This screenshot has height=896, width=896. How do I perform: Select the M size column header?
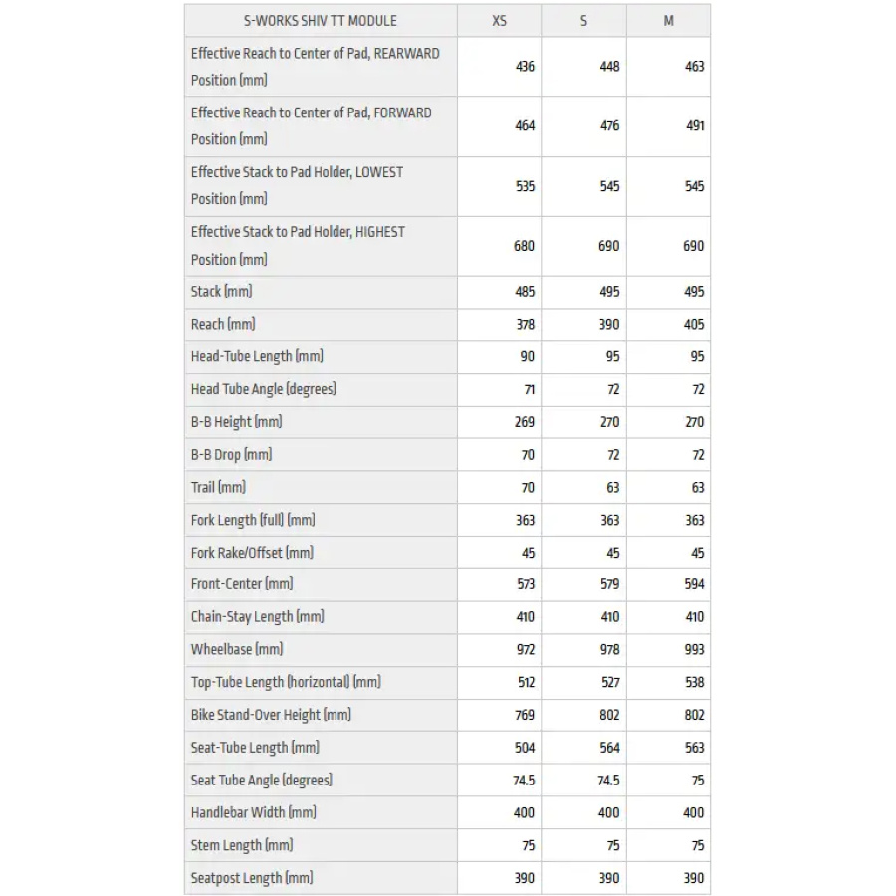[668, 21]
